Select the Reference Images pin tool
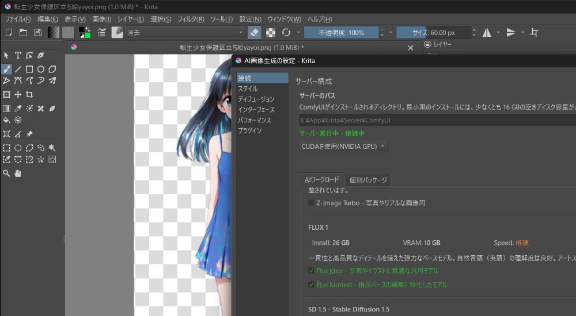The height and width of the screenshot is (316, 576). point(29,134)
